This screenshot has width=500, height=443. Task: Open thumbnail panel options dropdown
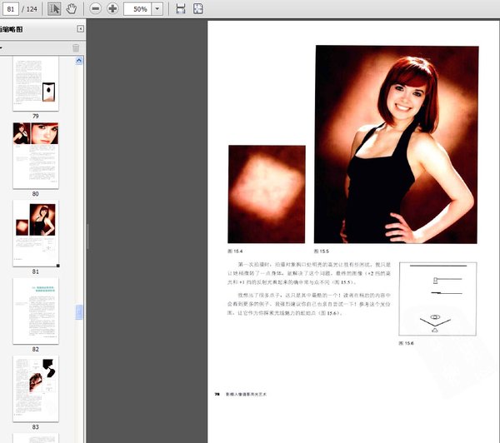[x=2, y=47]
